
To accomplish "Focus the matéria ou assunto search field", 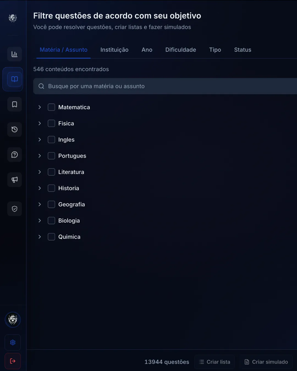I will pos(165,86).
